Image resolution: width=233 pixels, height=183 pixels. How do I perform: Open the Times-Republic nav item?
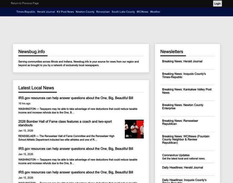tap(26, 12)
